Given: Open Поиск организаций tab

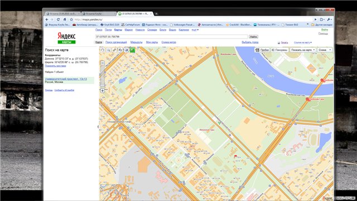Looking at the screenshot, I should [x=116, y=42].
